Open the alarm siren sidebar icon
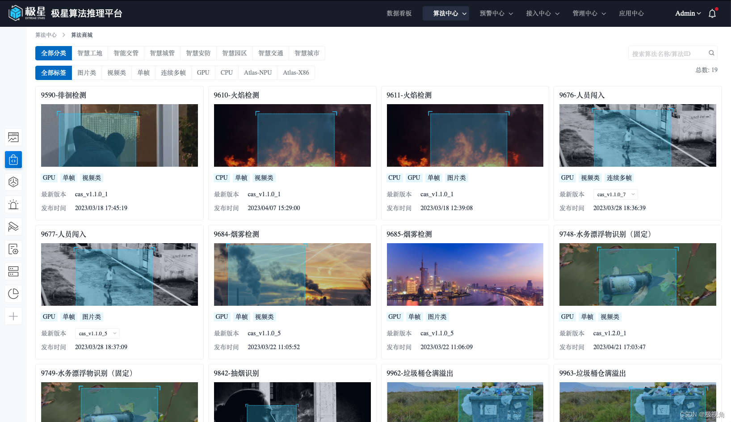The image size is (731, 422). pos(13,204)
